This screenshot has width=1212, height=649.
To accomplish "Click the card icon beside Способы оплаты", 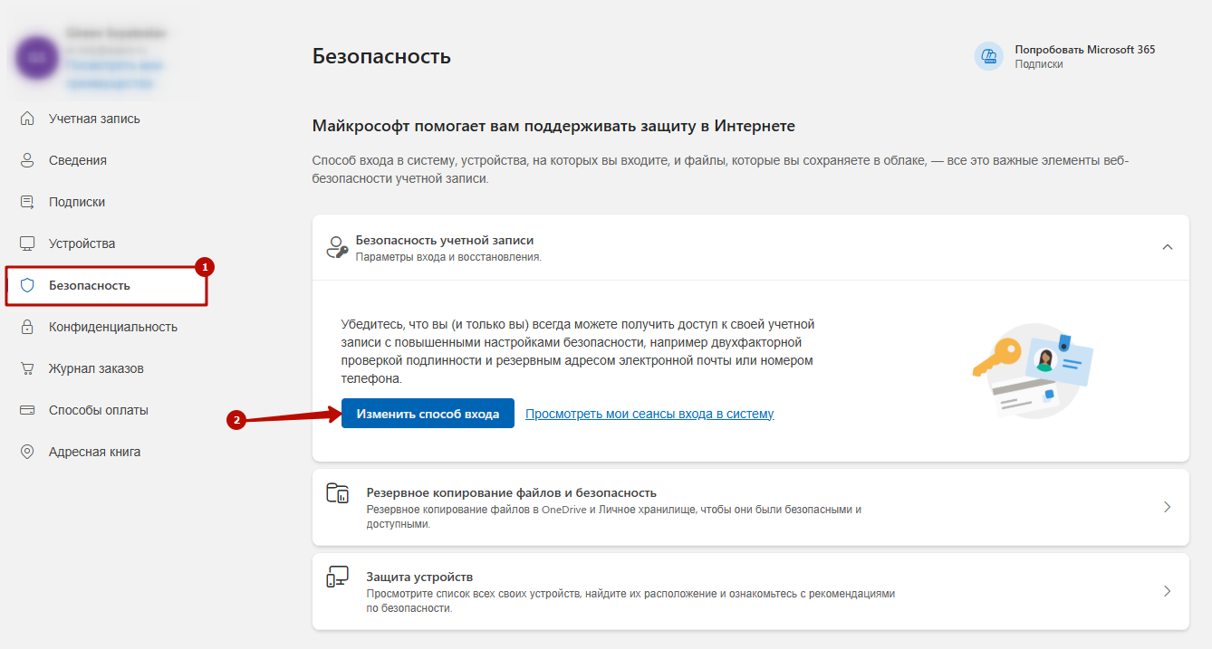I will coord(27,410).
